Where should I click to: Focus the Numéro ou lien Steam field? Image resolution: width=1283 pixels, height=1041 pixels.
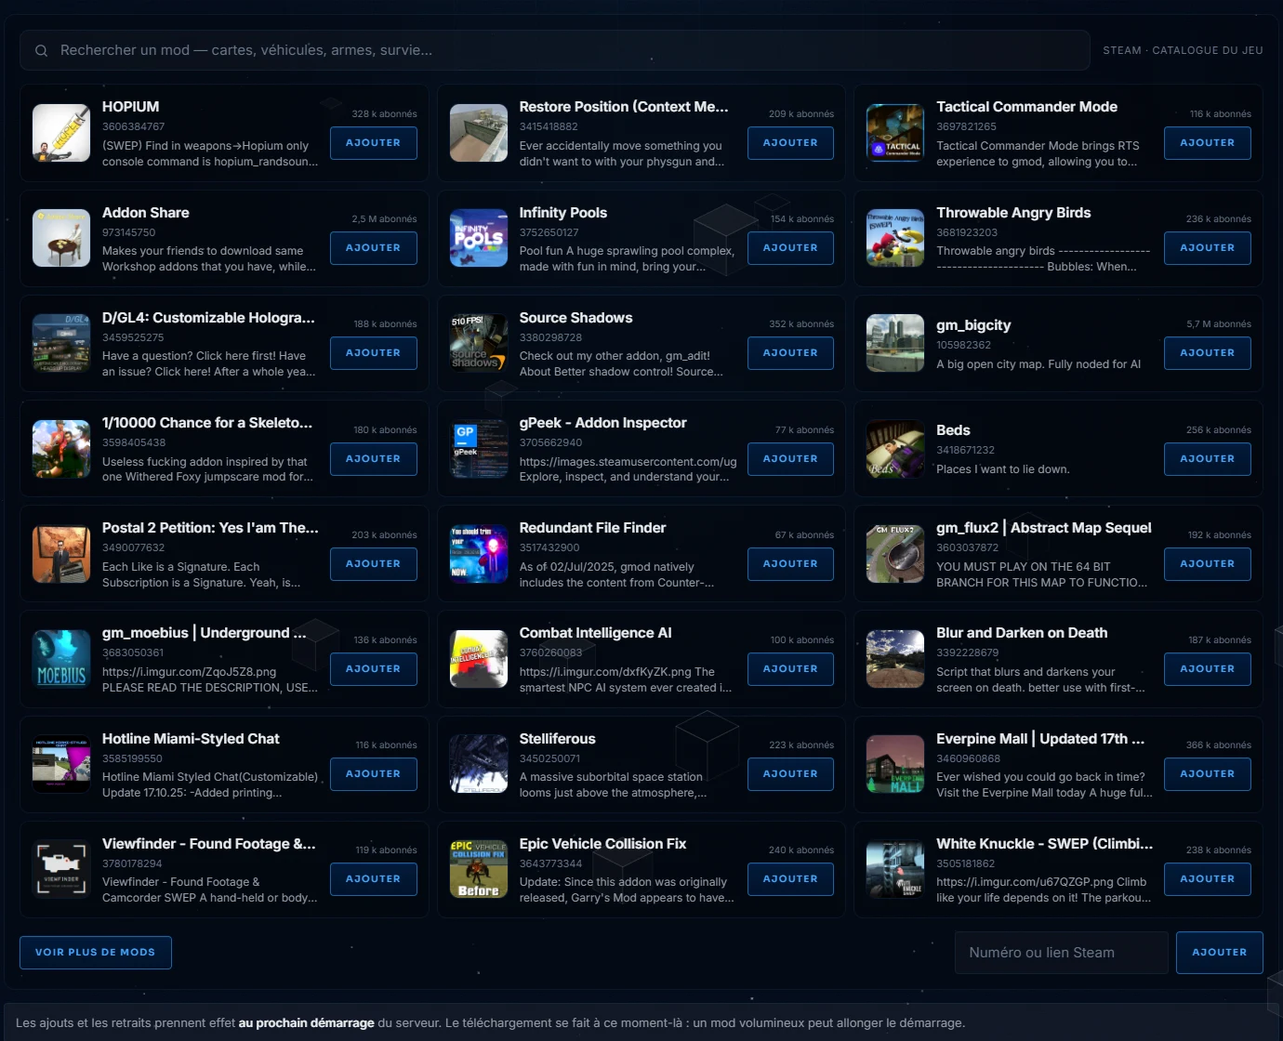click(1061, 953)
